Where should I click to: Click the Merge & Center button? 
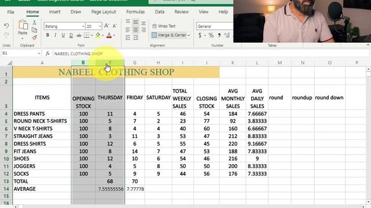point(169,35)
